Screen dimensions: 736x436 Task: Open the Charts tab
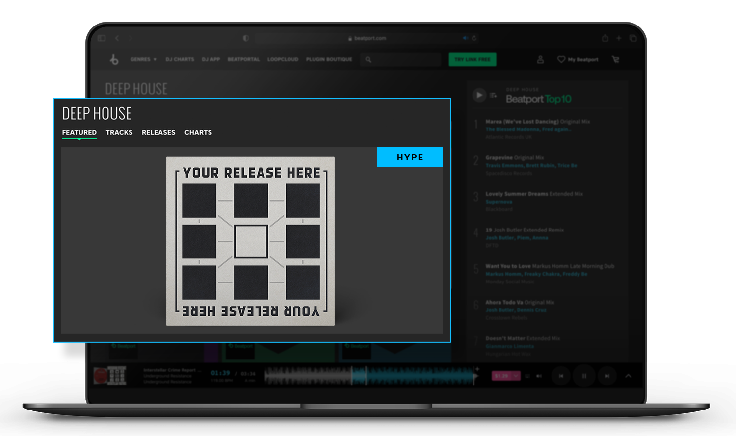pyautogui.click(x=198, y=132)
